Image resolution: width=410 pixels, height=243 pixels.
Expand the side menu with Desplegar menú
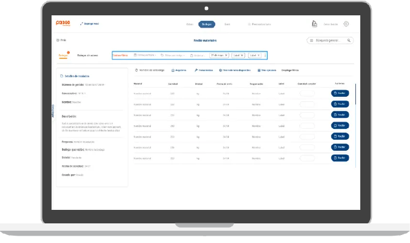[x=90, y=24]
